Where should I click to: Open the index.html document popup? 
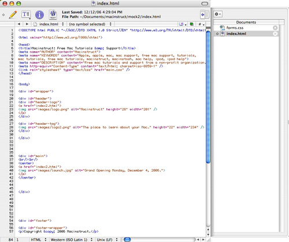click(x=49, y=24)
